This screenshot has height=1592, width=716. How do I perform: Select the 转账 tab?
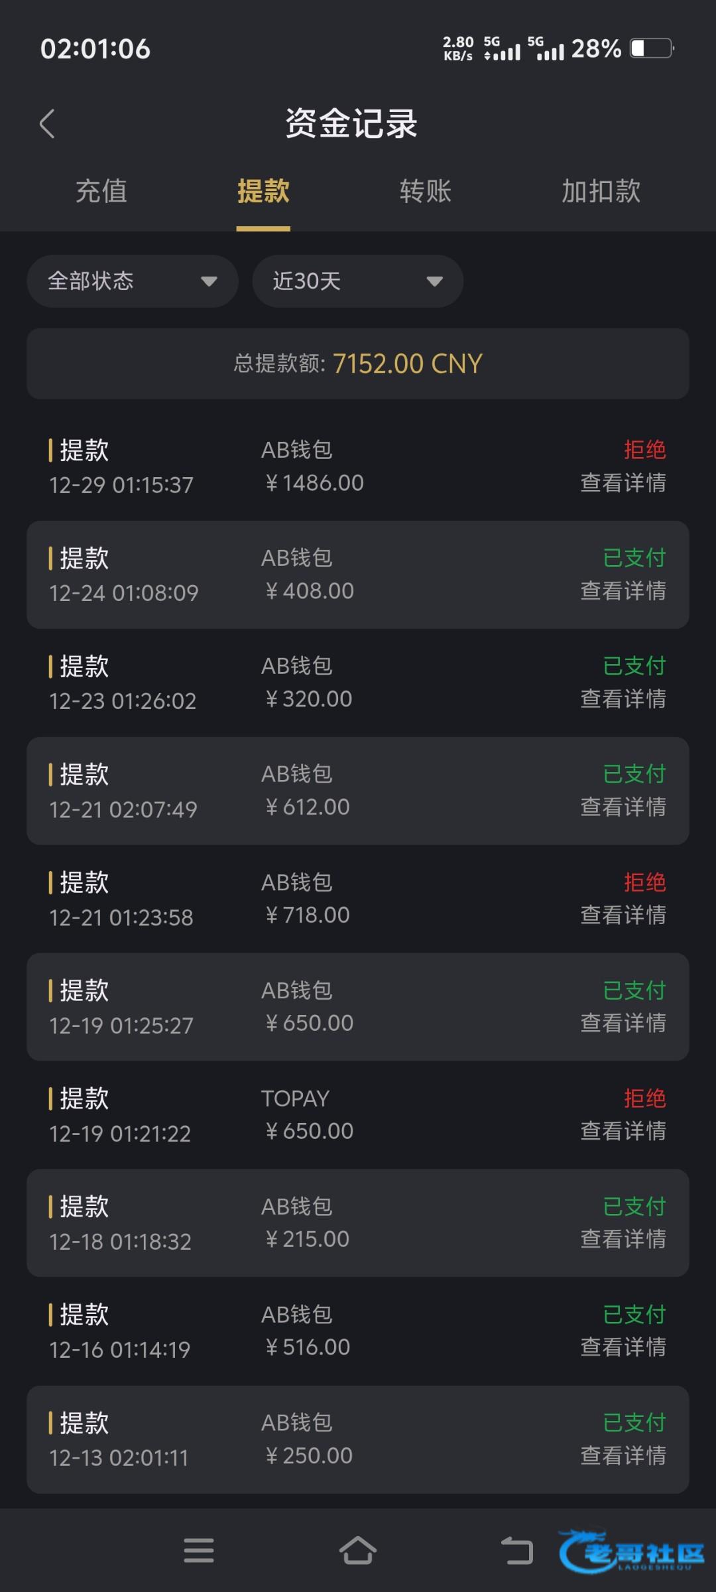425,192
